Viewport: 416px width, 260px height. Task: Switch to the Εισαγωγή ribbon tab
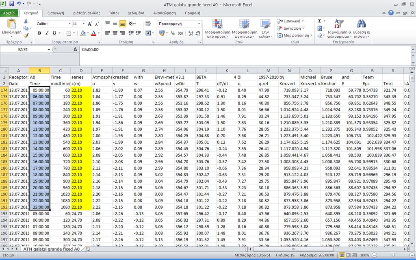(55, 13)
